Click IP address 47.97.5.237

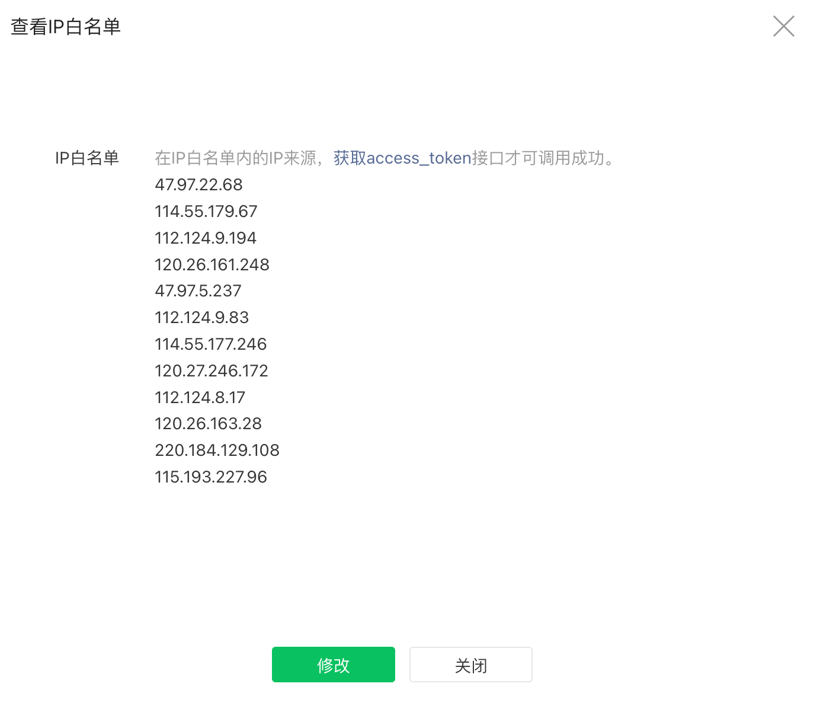click(198, 291)
